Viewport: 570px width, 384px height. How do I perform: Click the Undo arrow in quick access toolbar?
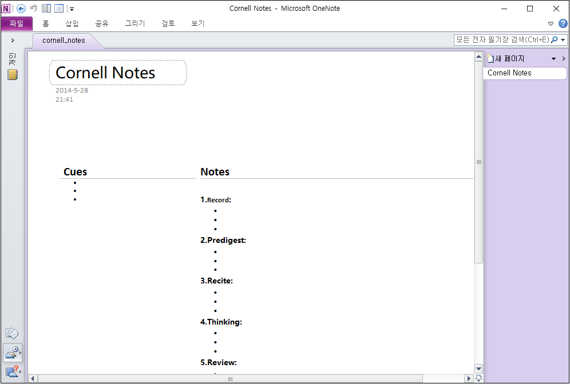tap(33, 8)
